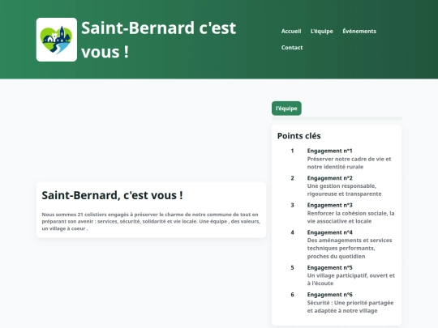The width and height of the screenshot is (438, 328).
Task: Select the Points clés heading
Action: [x=298, y=136]
